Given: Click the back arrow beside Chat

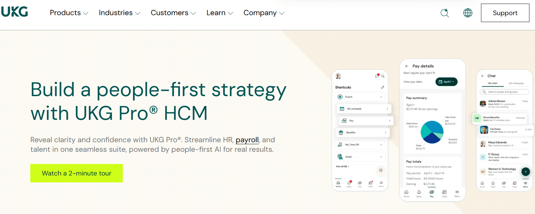Looking at the screenshot, I should click(x=483, y=76).
